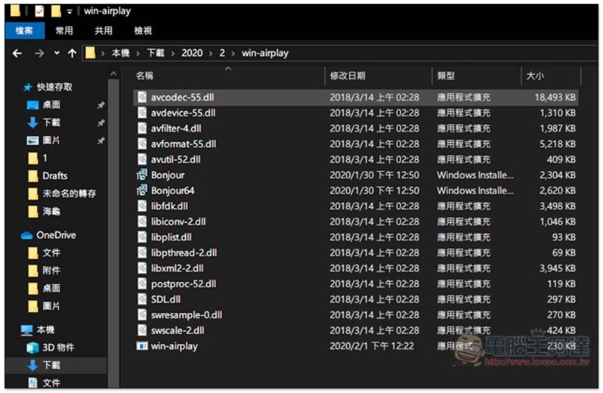Click the 18,493 KB size cell
The width and height of the screenshot is (603, 393).
555,97
